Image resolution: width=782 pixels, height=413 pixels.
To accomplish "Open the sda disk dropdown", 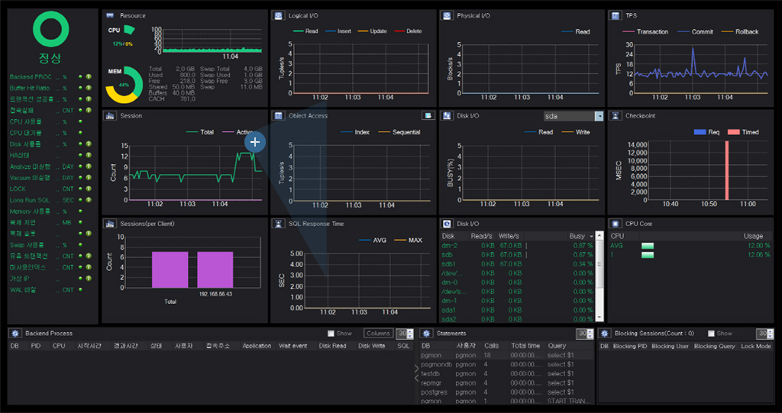I will pos(599,116).
